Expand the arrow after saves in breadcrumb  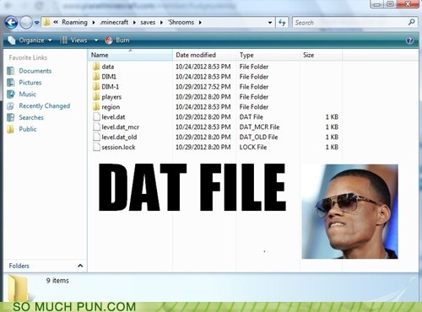[161, 23]
